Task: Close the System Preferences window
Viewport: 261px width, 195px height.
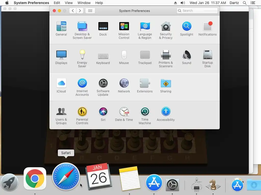Action: pos(54,11)
